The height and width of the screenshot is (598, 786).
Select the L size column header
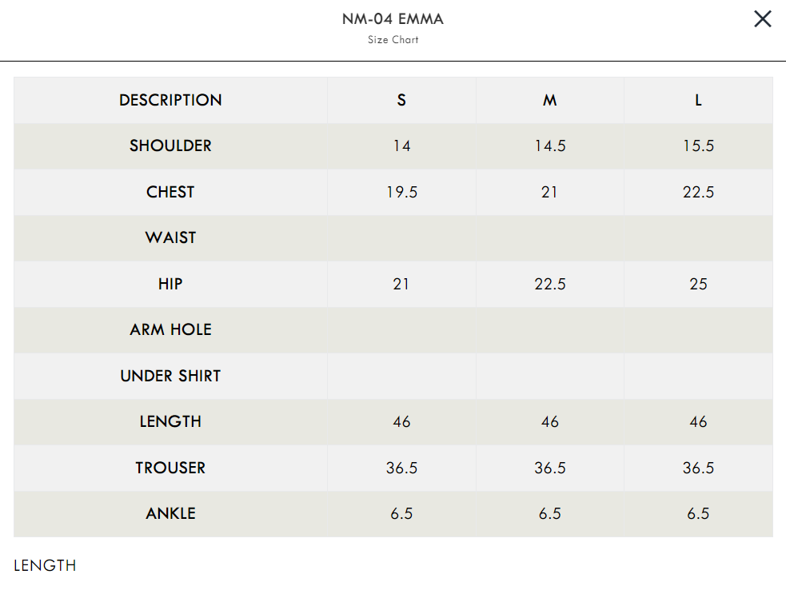coord(698,100)
